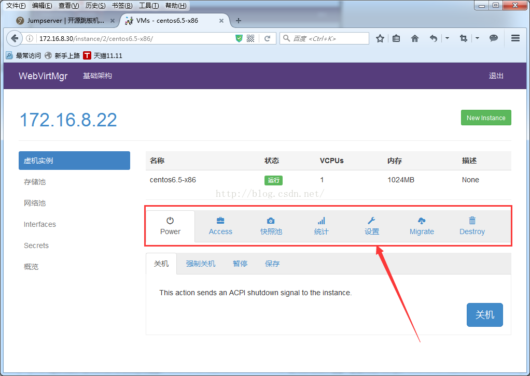The height and width of the screenshot is (376, 530).
Task: Open the 最常访问 bookmark
Action: click(x=23, y=55)
